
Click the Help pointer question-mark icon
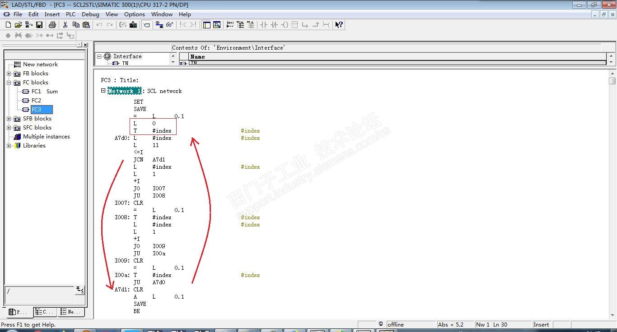click(x=339, y=25)
